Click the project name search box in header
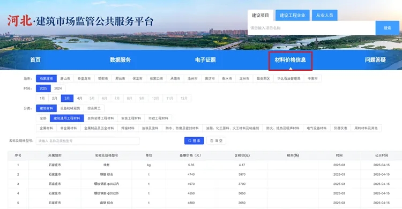The width and height of the screenshot is (402, 209). (x=311, y=28)
